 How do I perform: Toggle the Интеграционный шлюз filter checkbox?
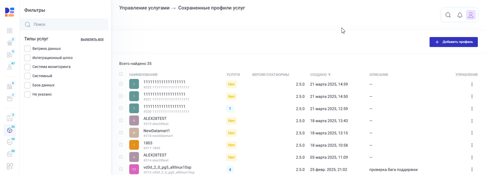[x=27, y=58]
